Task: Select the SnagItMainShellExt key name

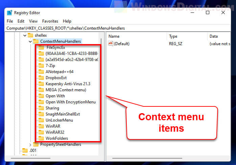Action: tap(63, 114)
